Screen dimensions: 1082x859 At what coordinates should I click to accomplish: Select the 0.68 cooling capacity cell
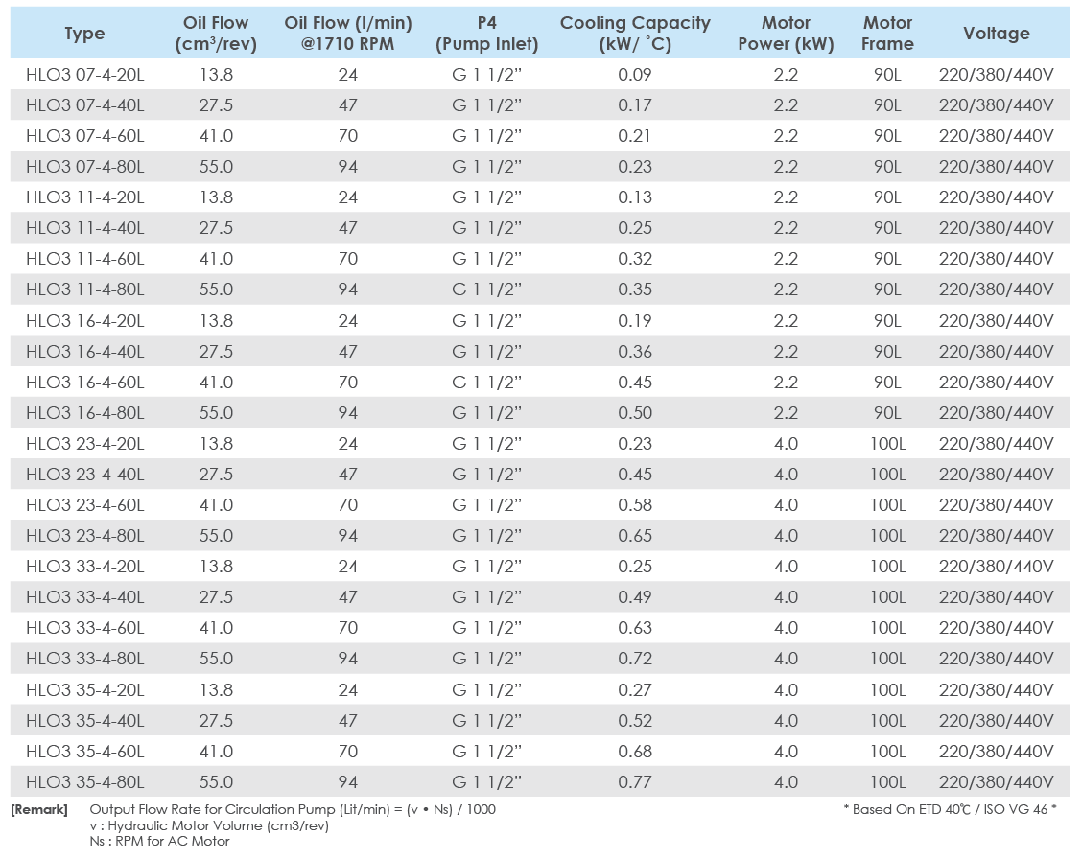[x=635, y=752]
